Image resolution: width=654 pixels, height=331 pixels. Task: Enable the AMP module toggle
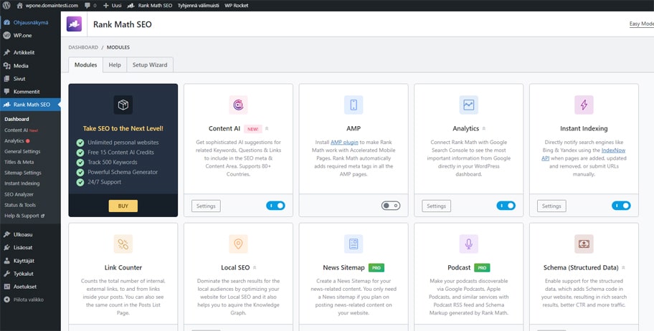click(390, 206)
